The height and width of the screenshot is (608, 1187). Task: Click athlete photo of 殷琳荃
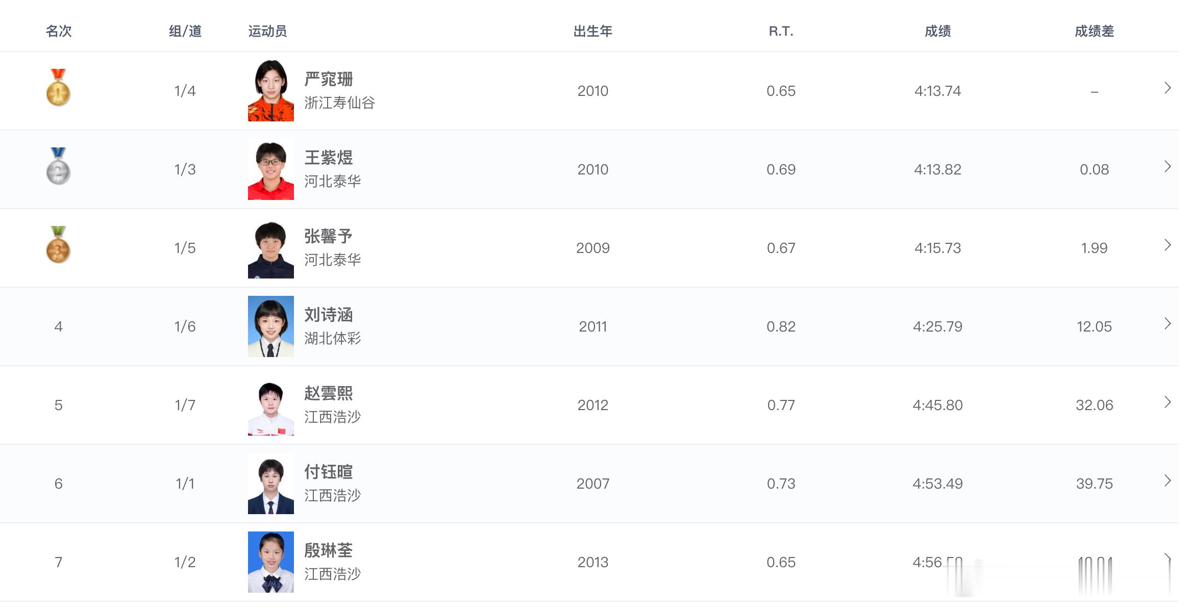click(271, 562)
